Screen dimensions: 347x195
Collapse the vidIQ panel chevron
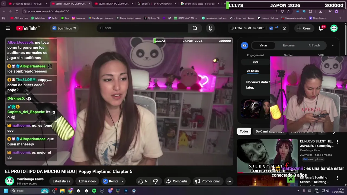click(x=333, y=45)
